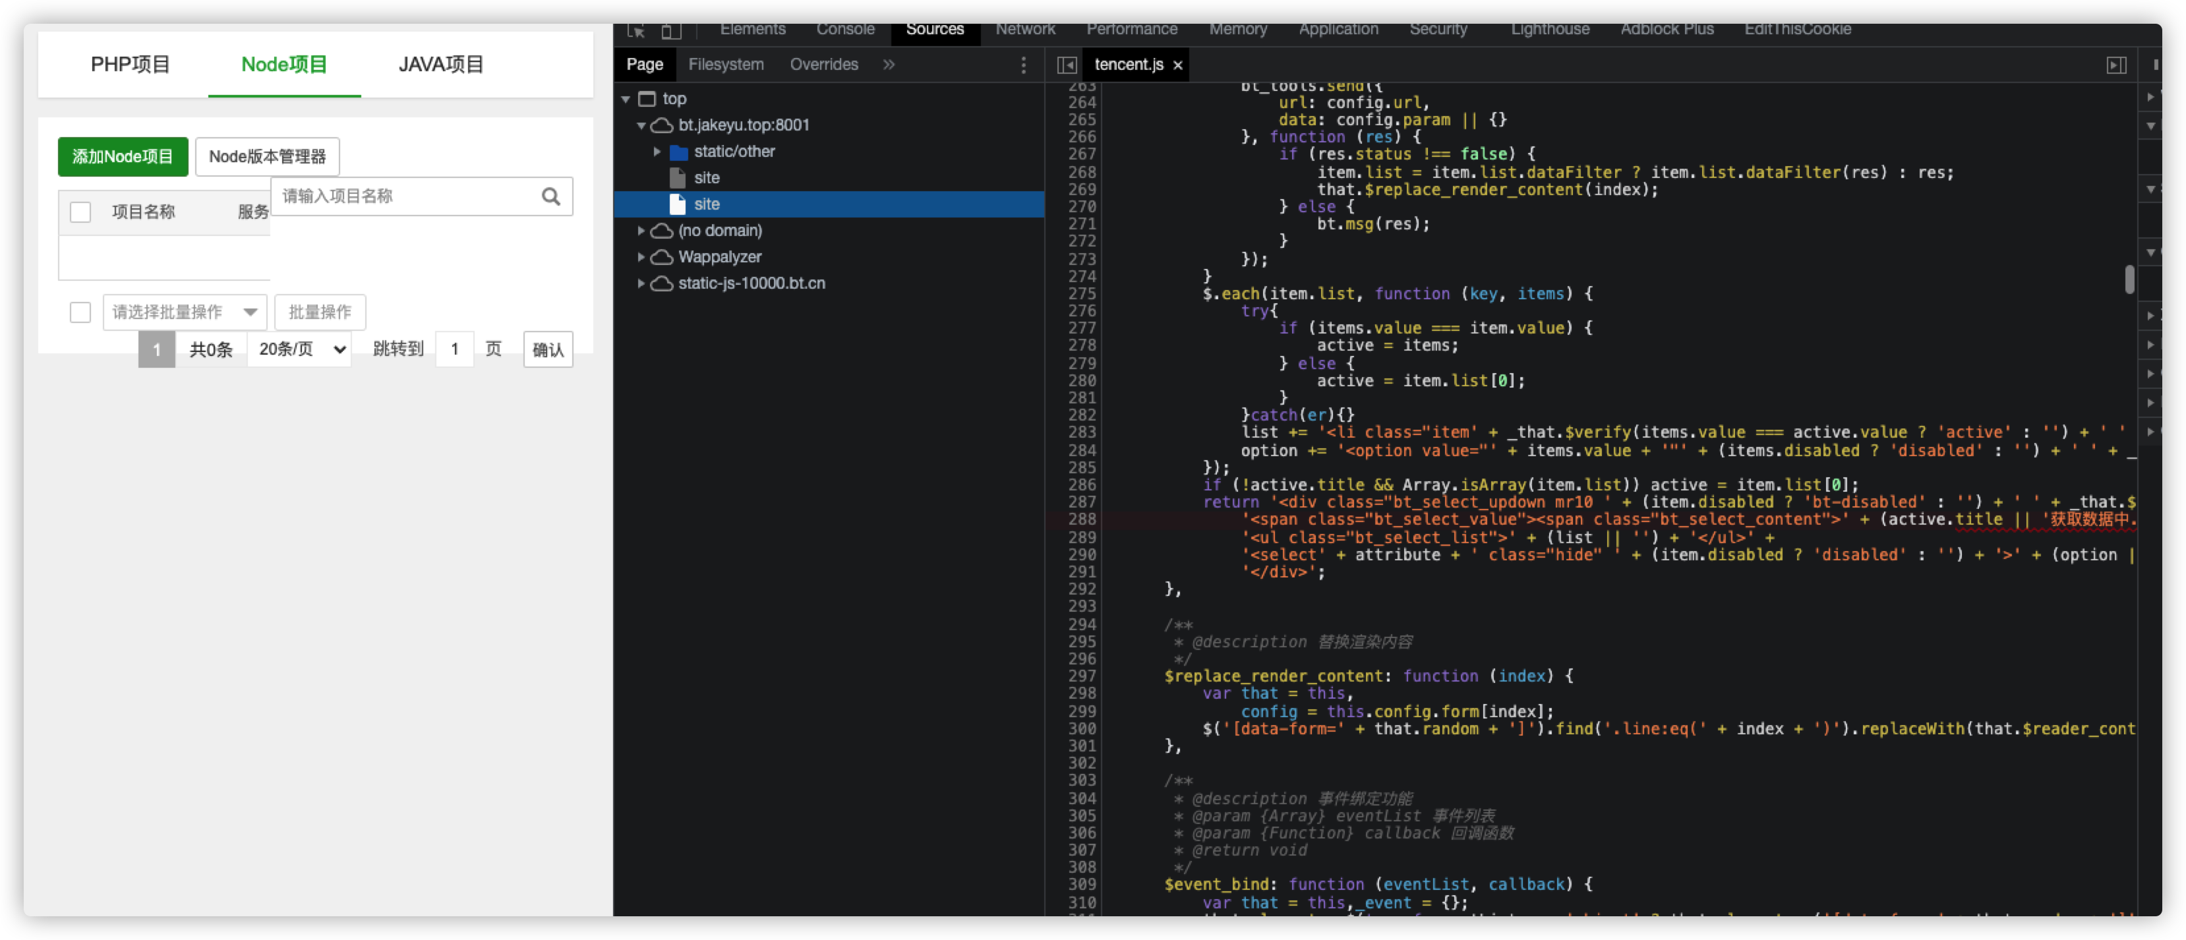Select the Overrides navigator tab
Image resolution: width=2186 pixels, height=940 pixels.
(824, 65)
